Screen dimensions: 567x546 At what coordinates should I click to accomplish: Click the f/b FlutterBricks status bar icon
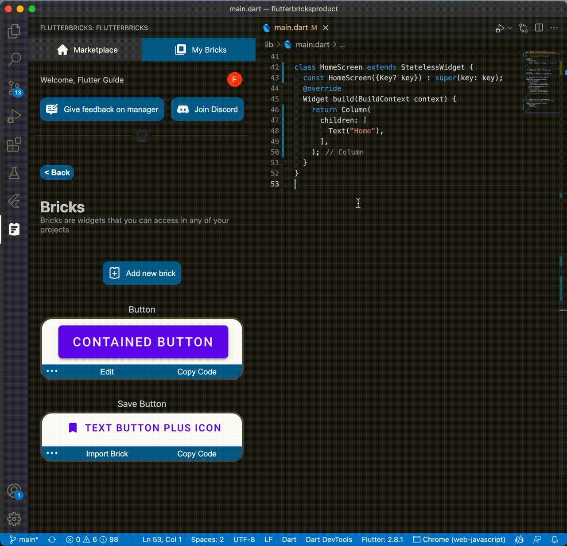tap(520, 539)
